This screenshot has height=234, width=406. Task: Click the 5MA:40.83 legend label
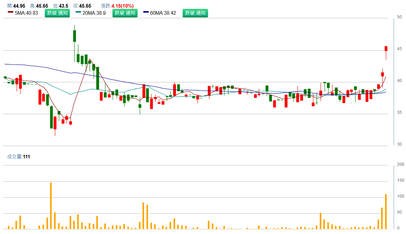coord(26,13)
